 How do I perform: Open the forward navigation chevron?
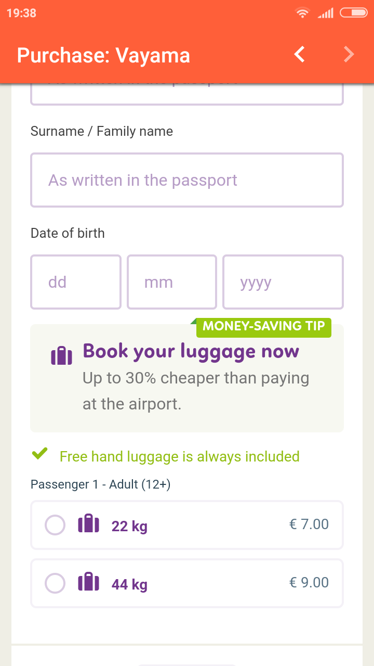pos(349,54)
